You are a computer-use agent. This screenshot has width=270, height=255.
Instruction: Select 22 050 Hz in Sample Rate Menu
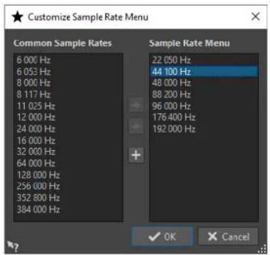[x=204, y=60]
